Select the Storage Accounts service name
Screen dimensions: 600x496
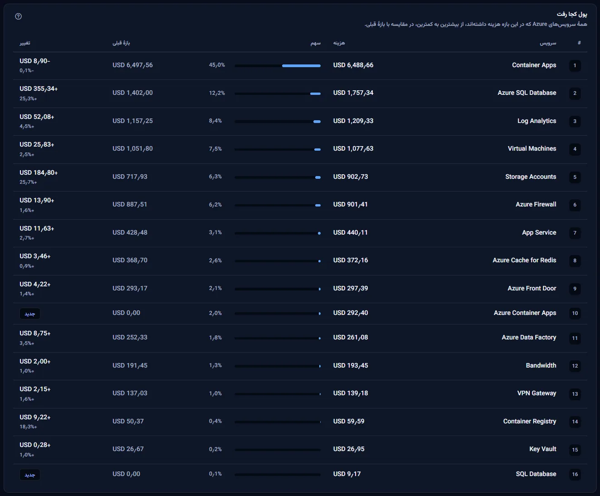coord(531,177)
